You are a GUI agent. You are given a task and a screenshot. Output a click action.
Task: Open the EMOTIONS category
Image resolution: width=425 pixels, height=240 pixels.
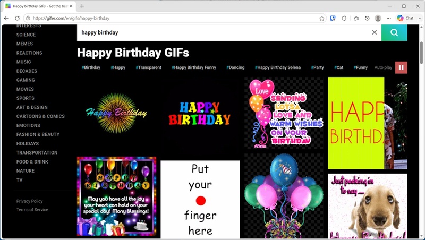click(x=28, y=125)
